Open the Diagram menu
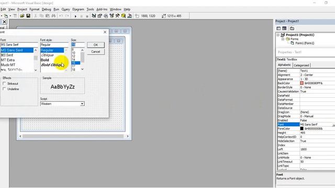This screenshot has width=335, height=188. coord(78,9)
